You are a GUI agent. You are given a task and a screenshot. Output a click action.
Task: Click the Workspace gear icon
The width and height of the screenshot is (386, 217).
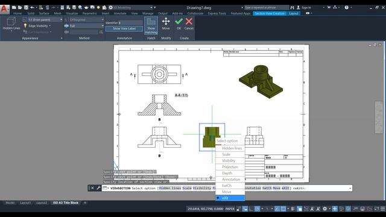click(111, 8)
